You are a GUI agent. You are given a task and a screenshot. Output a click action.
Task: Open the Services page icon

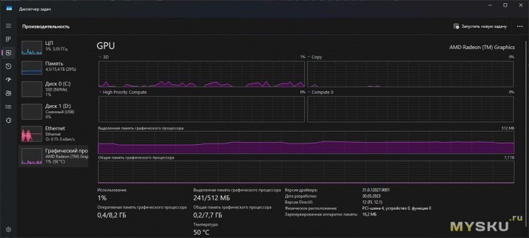coord(9,120)
